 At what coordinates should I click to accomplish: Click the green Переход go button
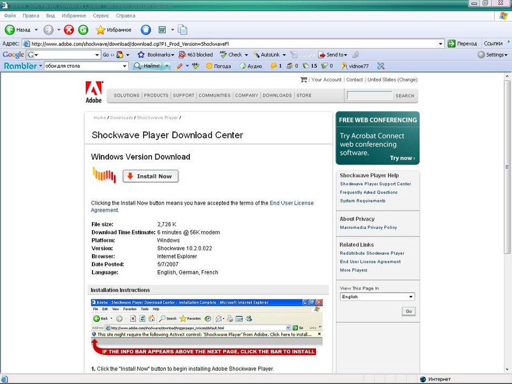click(x=462, y=43)
